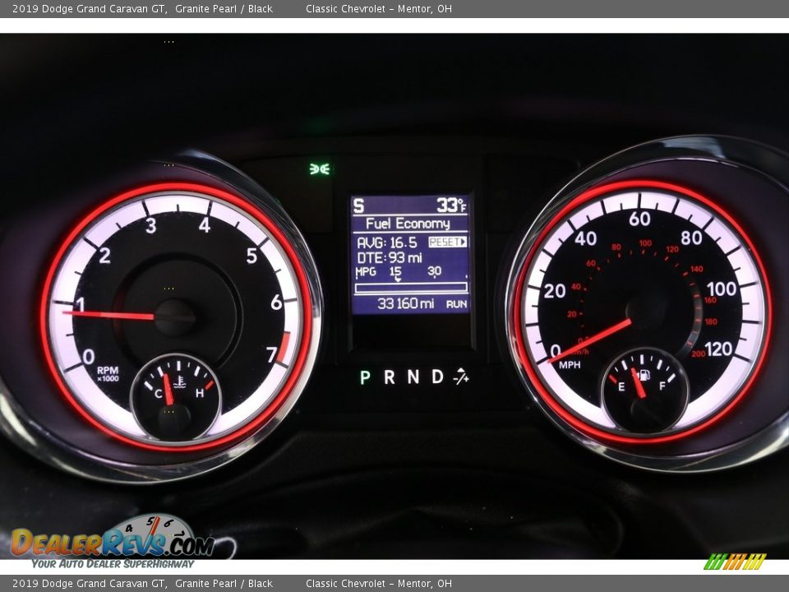
Task: Click the fuel pump icon
Action: click(x=644, y=375)
